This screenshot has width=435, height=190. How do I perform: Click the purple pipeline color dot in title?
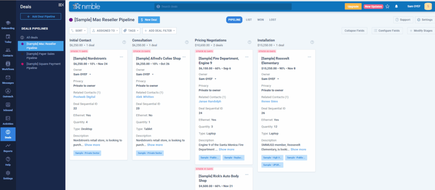[x=71, y=19]
